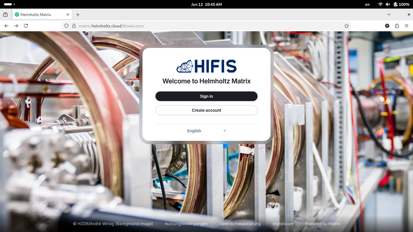Open the recent tabs view icon
Viewport: 413px width, 232px height.
[x=5, y=15]
